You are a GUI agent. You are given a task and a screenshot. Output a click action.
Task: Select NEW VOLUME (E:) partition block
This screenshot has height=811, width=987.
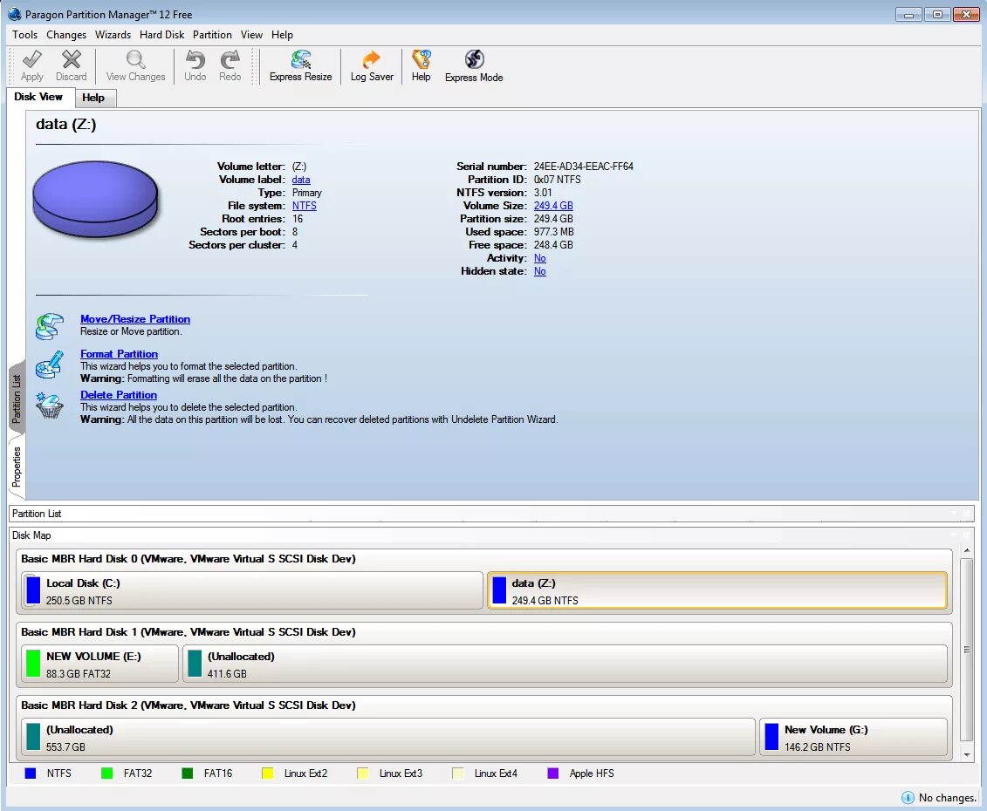99,664
